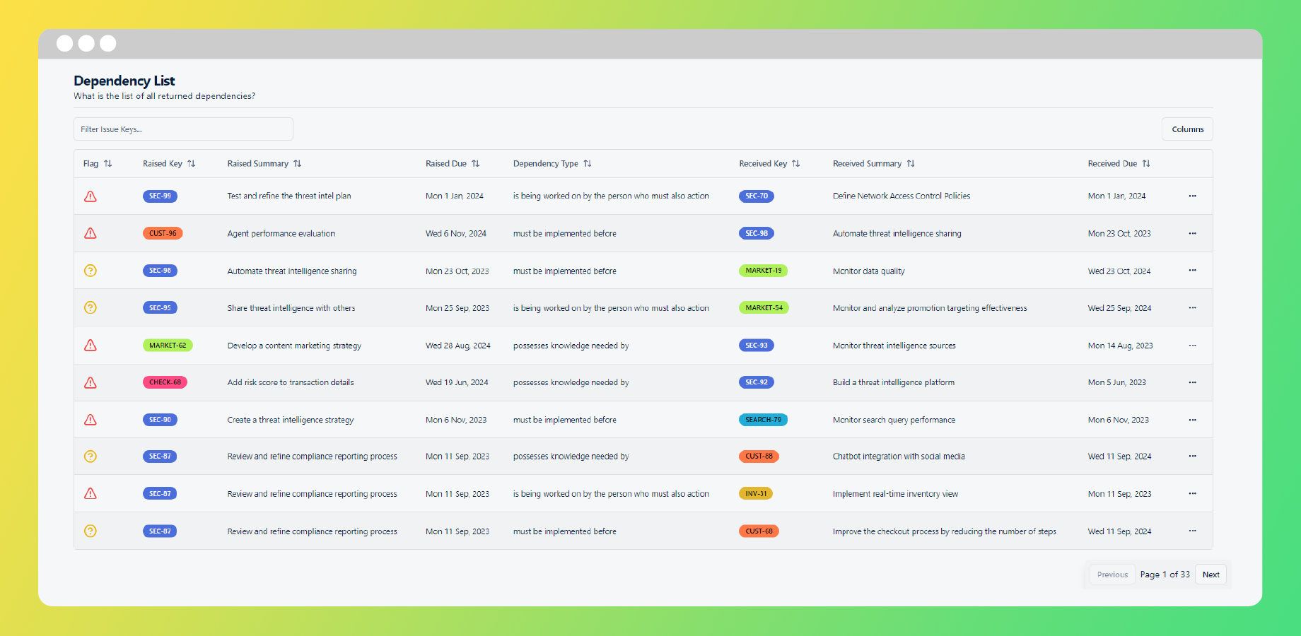Screen dimensions: 1301x636
Task: Sort by Received Key column arrows
Action: coord(796,163)
